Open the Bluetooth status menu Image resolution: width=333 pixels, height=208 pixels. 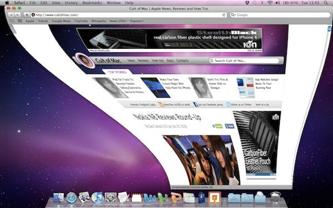[262, 3]
